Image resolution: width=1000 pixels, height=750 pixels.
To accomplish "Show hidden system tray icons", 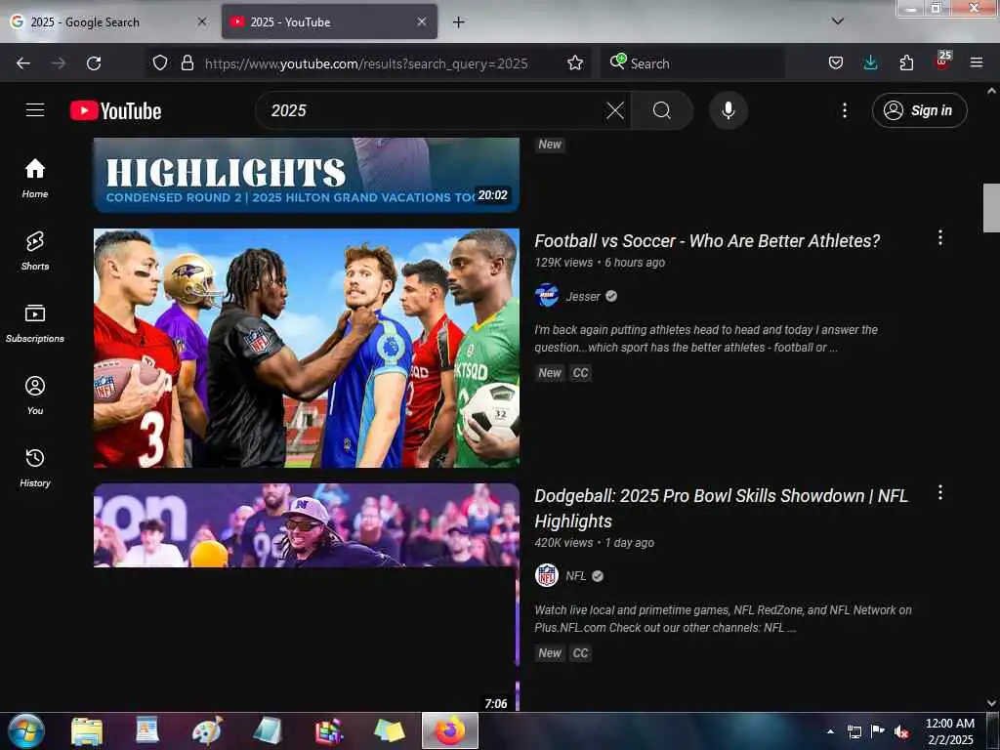I will coord(830,731).
